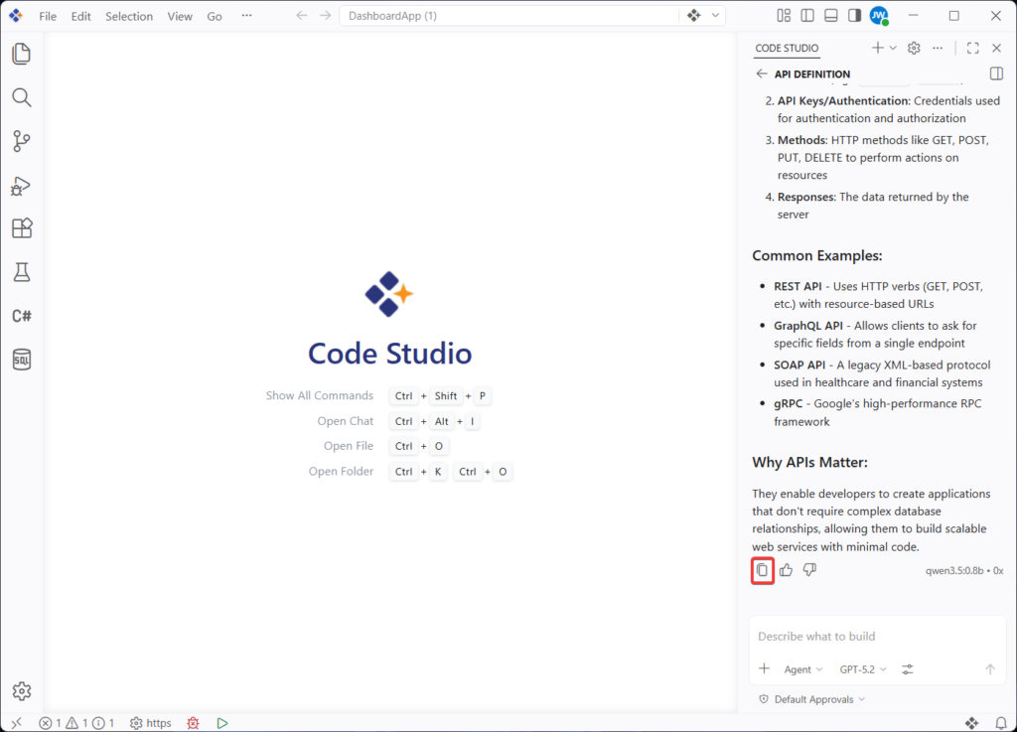Viewport: 1017px width, 732px height.
Task: Open the Run and Debug view
Action: [x=22, y=186]
